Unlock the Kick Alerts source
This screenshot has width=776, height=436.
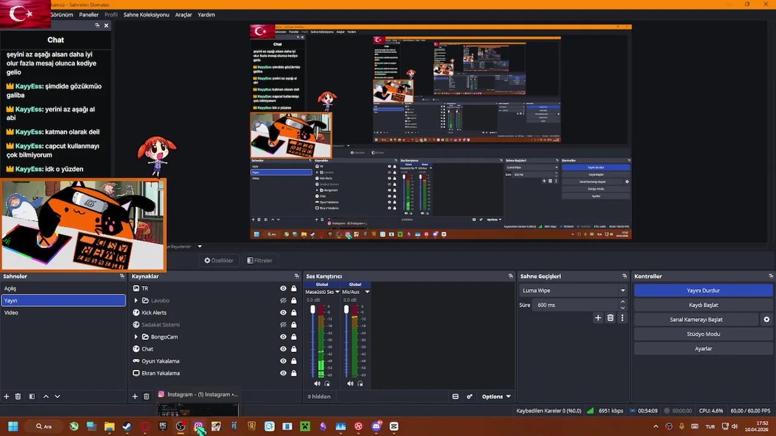pyautogui.click(x=294, y=313)
